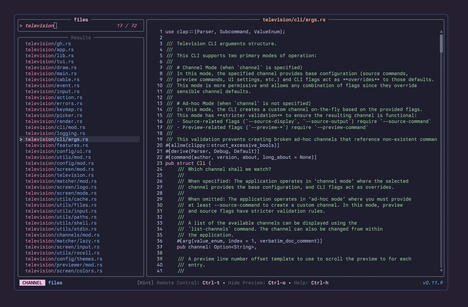The image size is (468, 307).
Task: Click the television search input field
Action: click(81, 26)
